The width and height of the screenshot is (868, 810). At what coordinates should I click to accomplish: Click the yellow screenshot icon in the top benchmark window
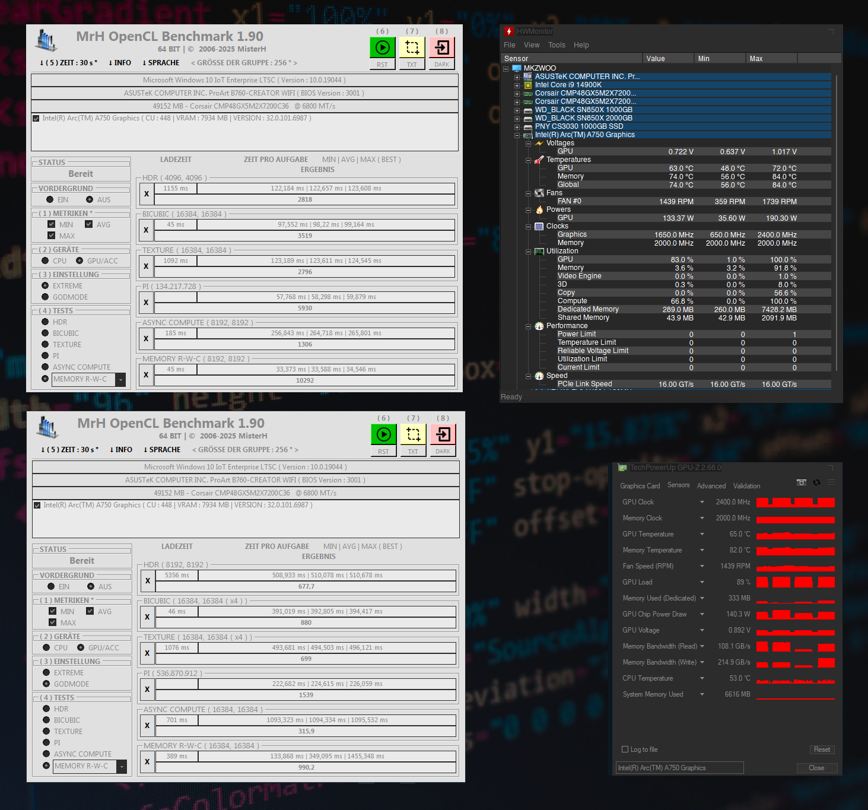412,47
